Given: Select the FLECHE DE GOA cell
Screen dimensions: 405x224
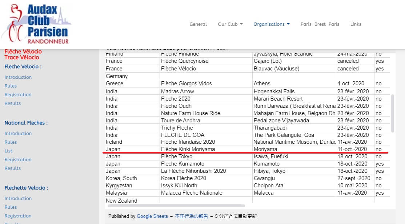Looking at the screenshot, I should coord(206,135).
